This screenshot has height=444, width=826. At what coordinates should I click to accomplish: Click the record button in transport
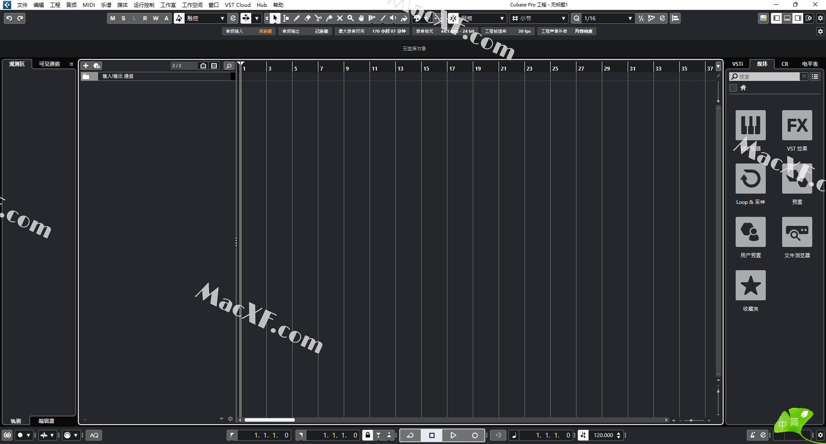pos(475,435)
